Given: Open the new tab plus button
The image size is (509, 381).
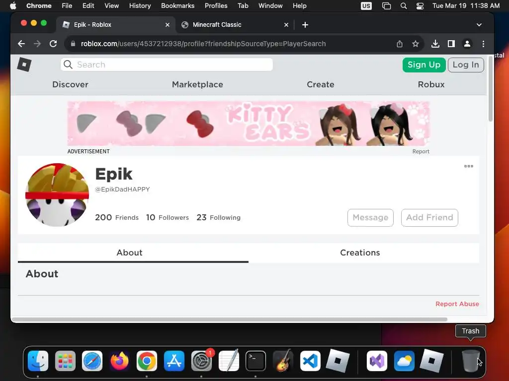Looking at the screenshot, I should [305, 25].
